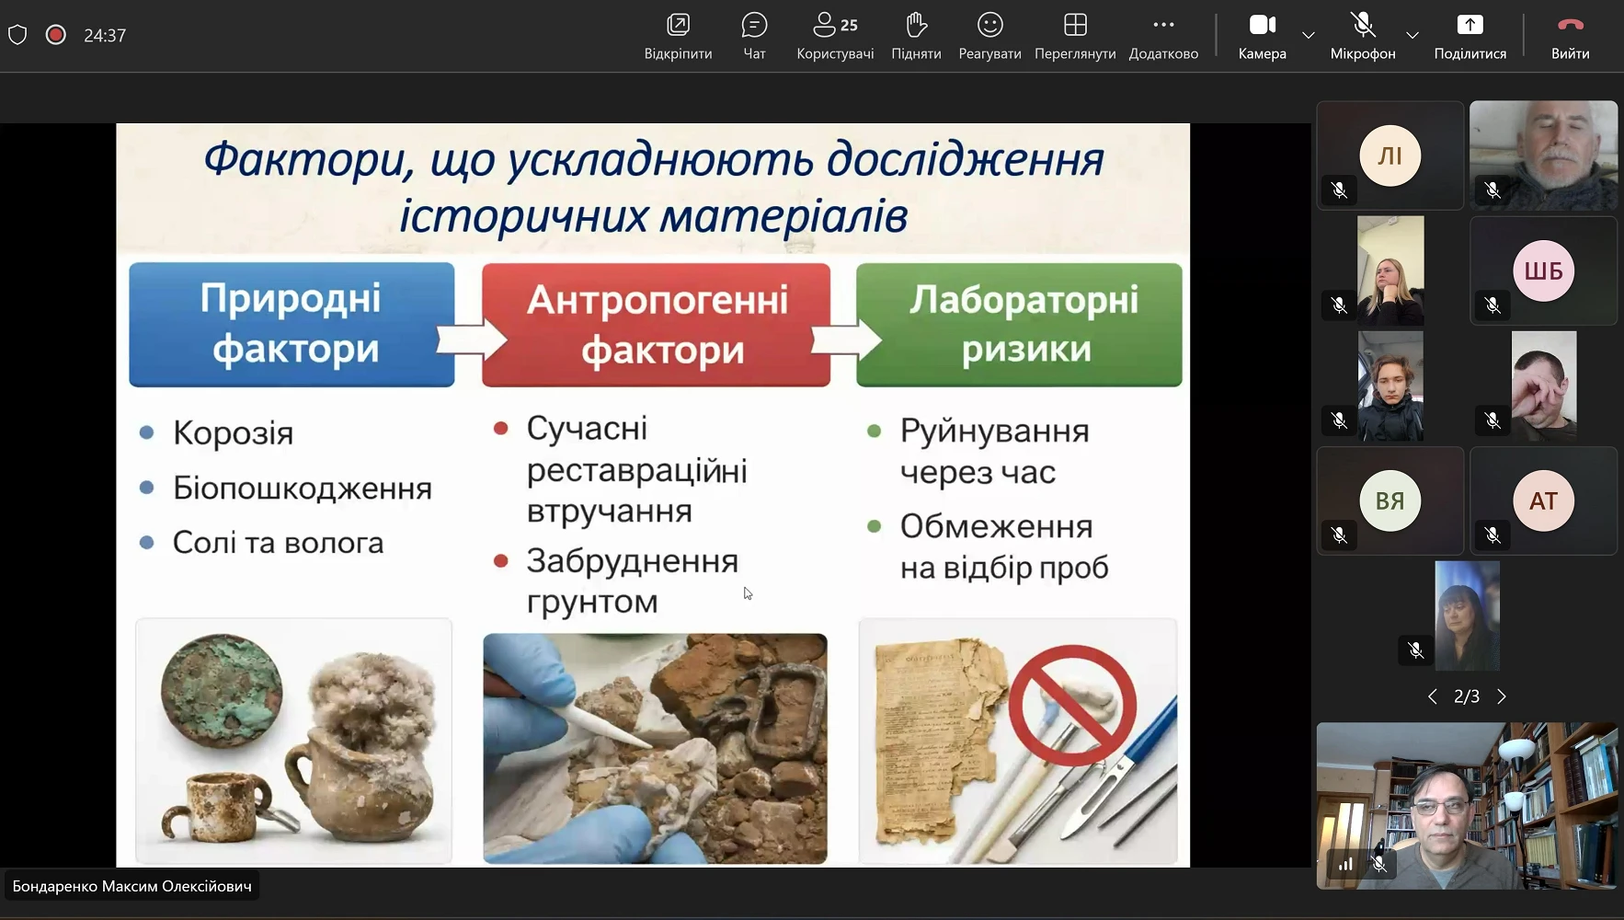This screenshot has height=920, width=1624.
Task: Open the Додатково more options menu
Action: [1163, 35]
